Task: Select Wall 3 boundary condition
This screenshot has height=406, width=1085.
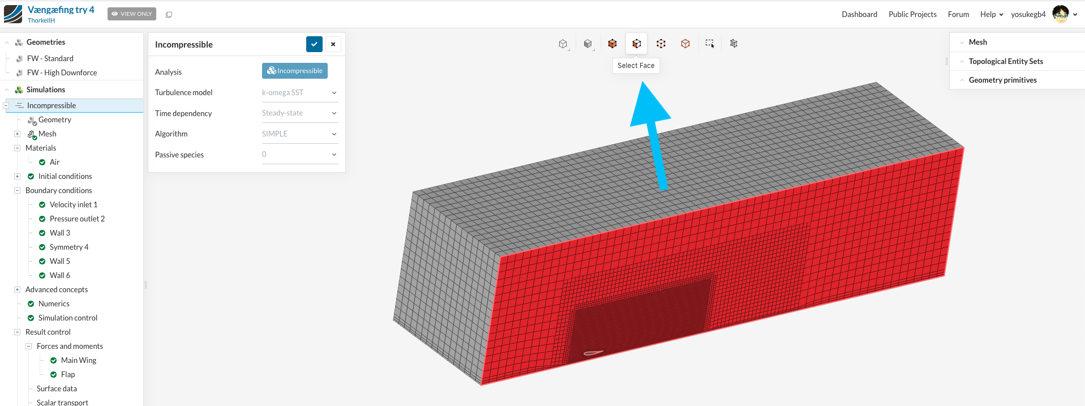Action: pyautogui.click(x=60, y=233)
